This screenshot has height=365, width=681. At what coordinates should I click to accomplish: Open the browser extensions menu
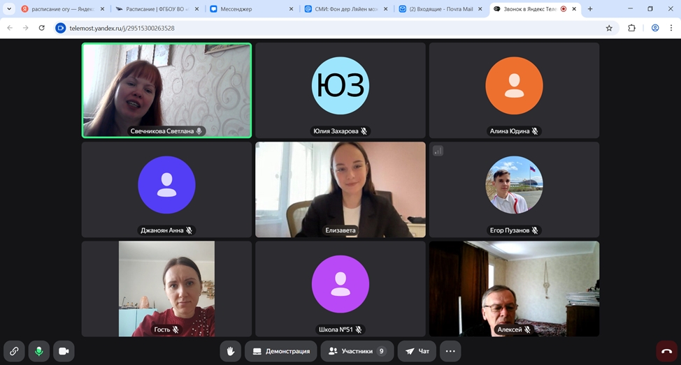pyautogui.click(x=632, y=28)
